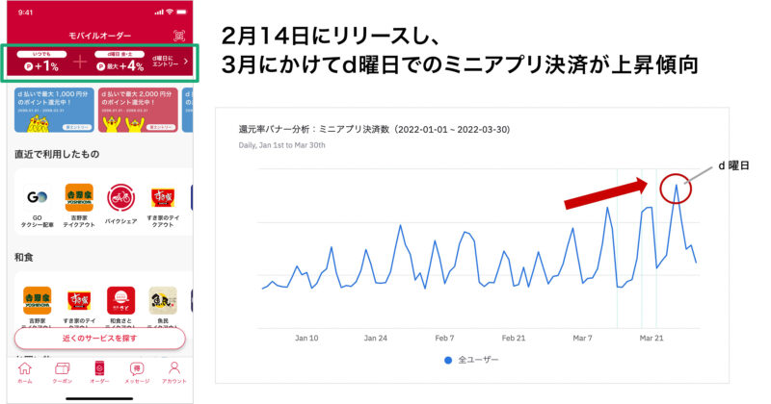Image resolution: width=771 pixels, height=404 pixels.
Task: Open the blue 1,000円分 point campaign card
Action: 54,110
